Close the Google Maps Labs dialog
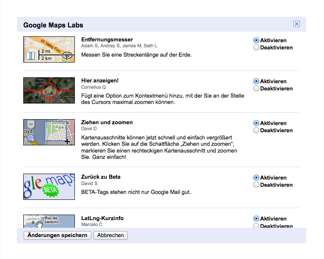 (297, 24)
